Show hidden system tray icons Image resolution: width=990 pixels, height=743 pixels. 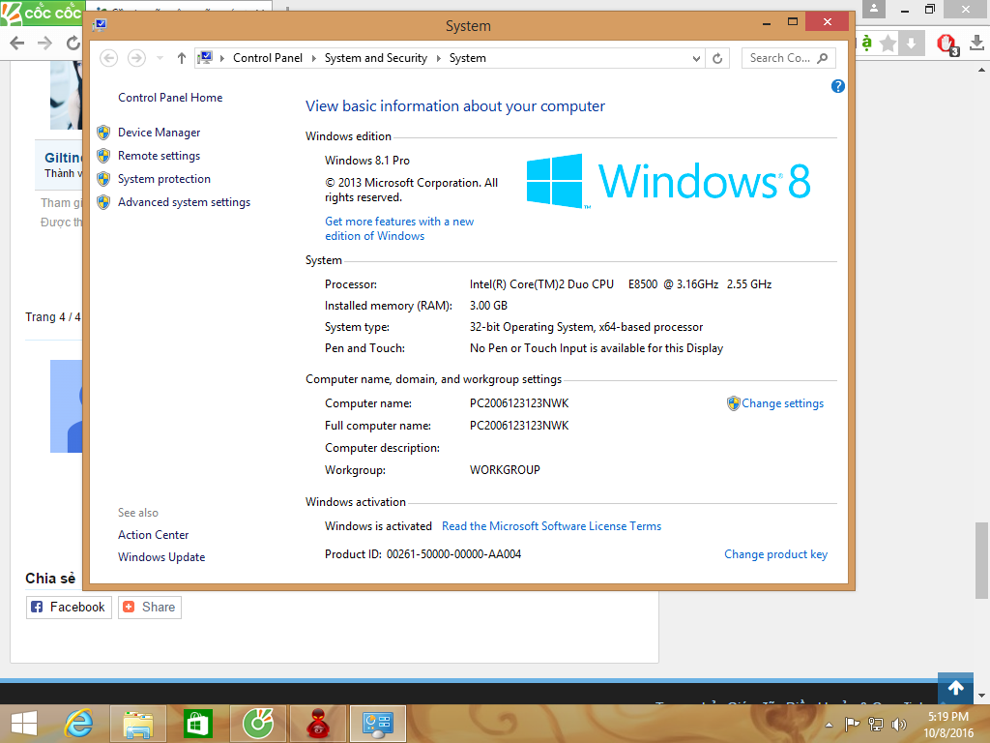[x=829, y=725]
